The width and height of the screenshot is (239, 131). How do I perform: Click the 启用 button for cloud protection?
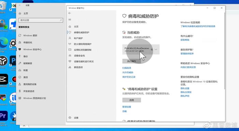click(131, 100)
